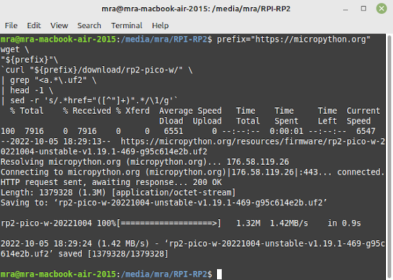393x280 pixels.
Task: Click the grep "<a.*\.uf2" line
Action: click(x=49, y=80)
